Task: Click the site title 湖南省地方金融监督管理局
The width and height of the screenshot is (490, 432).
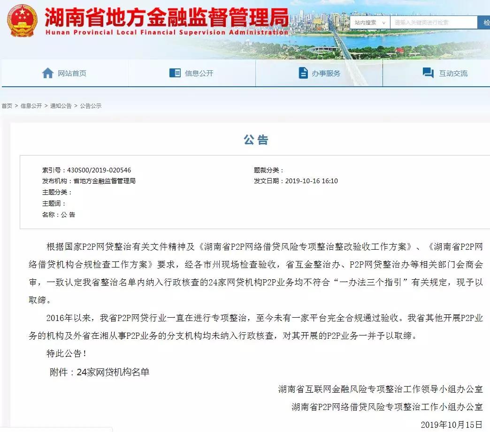Action: click(167, 17)
